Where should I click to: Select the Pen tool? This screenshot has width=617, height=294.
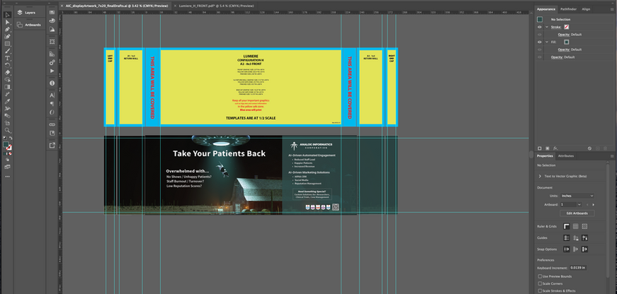tap(7, 29)
